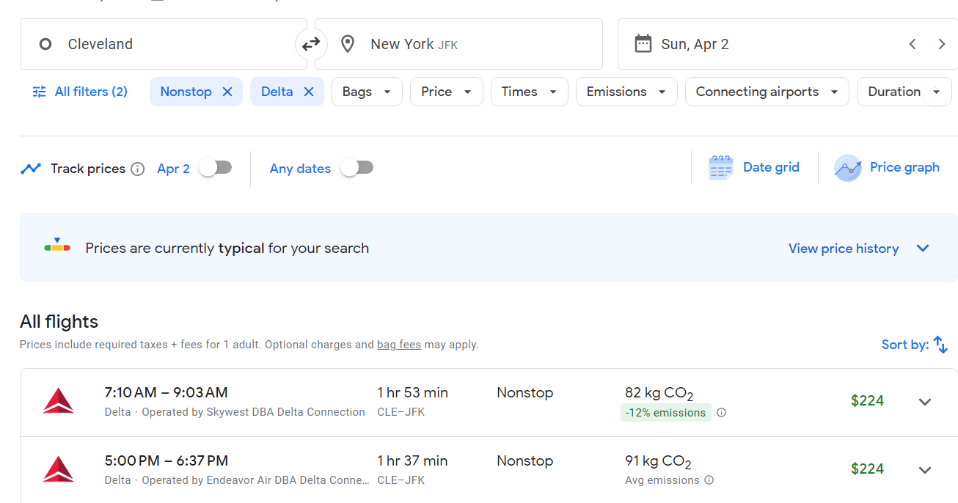
Task: Go to previous date with left arrow
Action: point(913,44)
